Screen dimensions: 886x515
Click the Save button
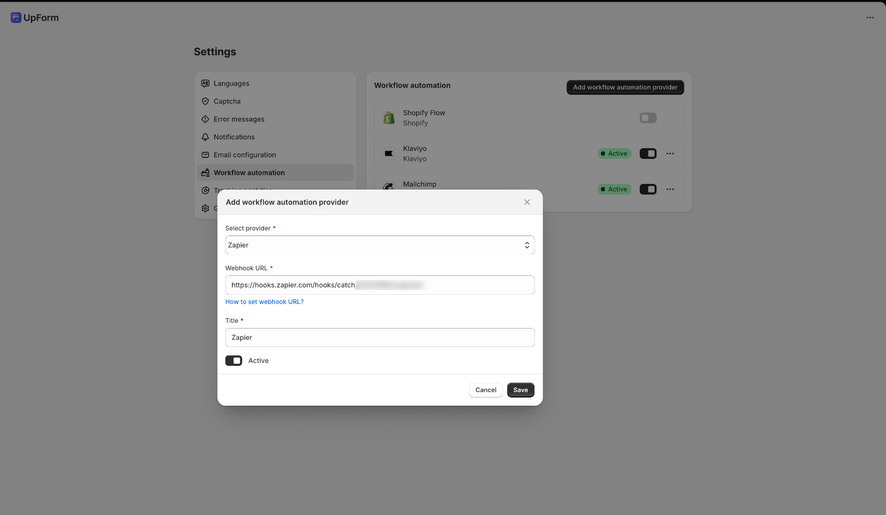pos(521,390)
